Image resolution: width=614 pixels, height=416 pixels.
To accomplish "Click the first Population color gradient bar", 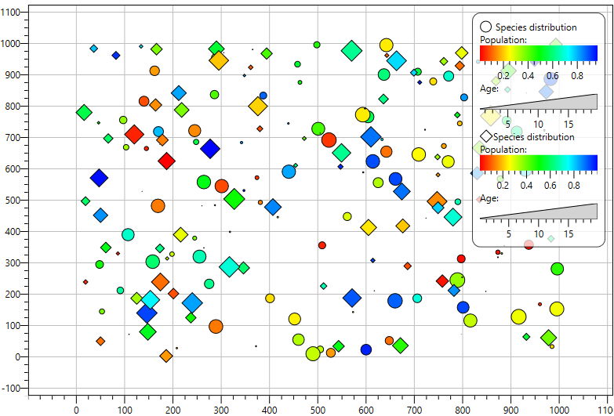I will click(x=539, y=53).
